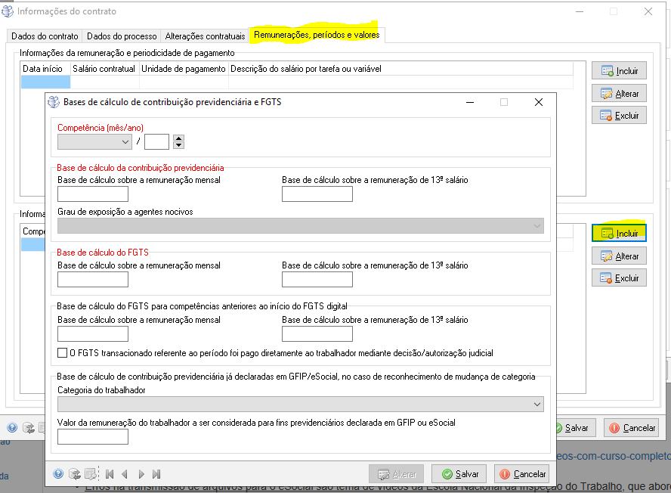
Task: Click the blue help icon in the dialog footer
Action: point(58,474)
